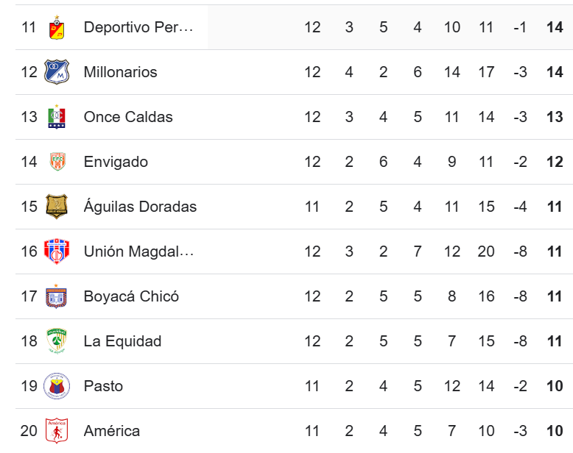573x453 pixels.
Task: Select the Boyacá Chicó team name
Action: tap(131, 296)
